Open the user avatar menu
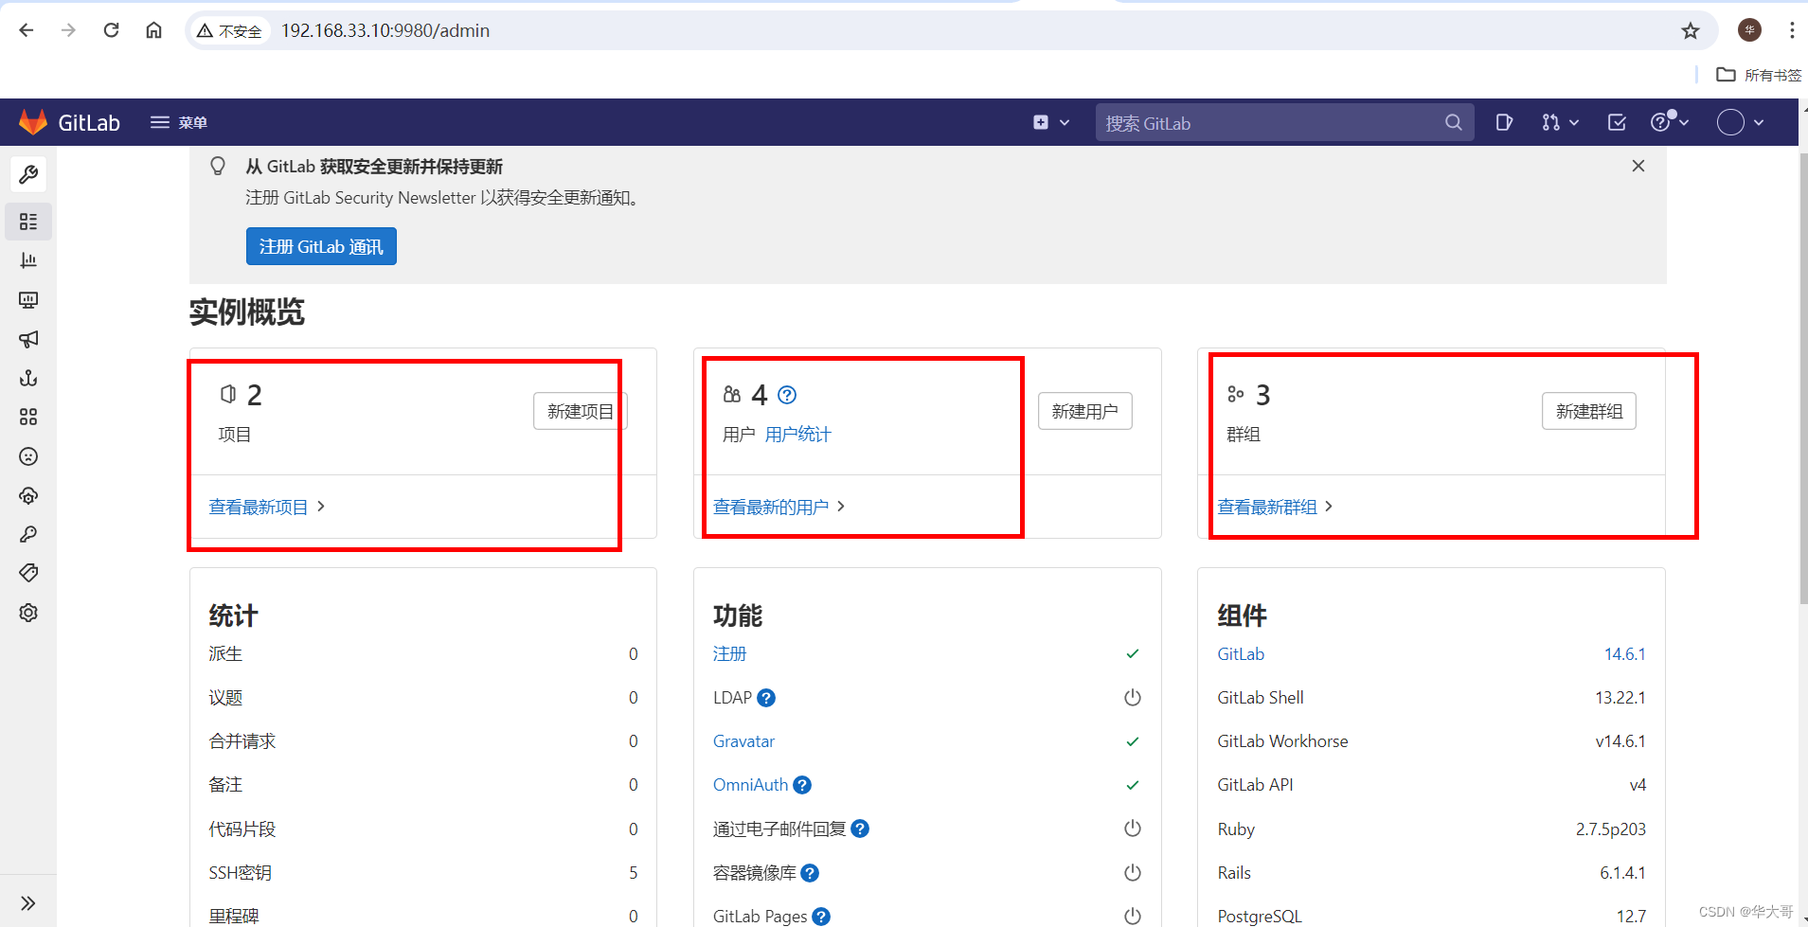 [1741, 122]
